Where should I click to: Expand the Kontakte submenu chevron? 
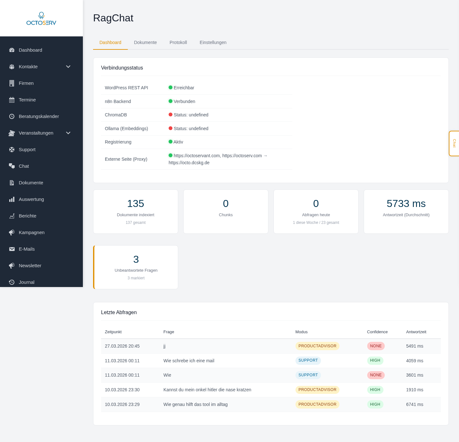coord(68,67)
